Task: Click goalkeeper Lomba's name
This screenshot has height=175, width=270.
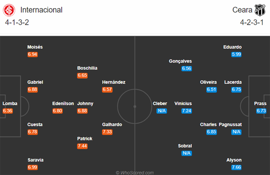Action: tap(10, 103)
